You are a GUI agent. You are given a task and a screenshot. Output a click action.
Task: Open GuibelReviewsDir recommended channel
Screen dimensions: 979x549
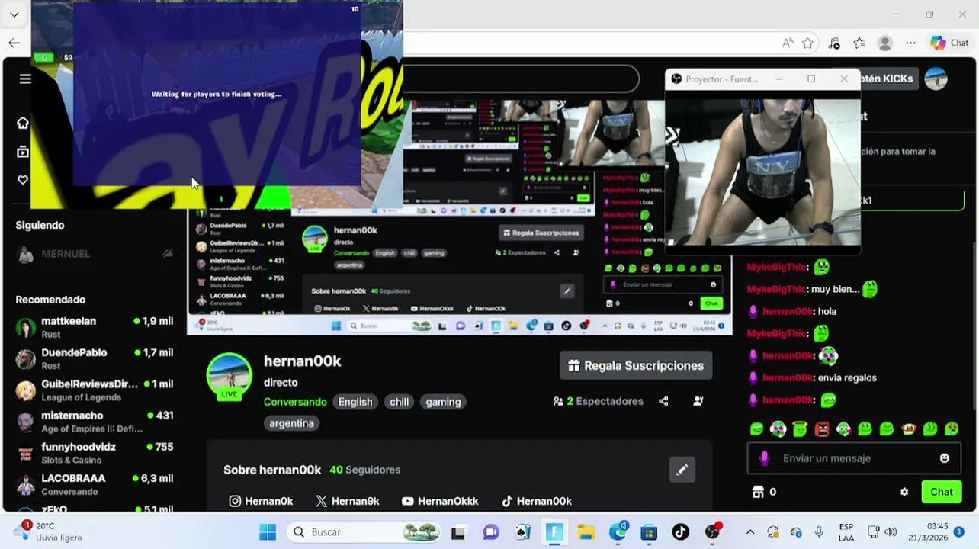click(95, 390)
